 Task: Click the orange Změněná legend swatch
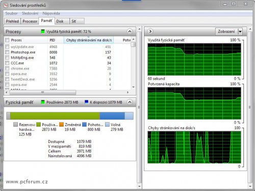tap(61, 125)
